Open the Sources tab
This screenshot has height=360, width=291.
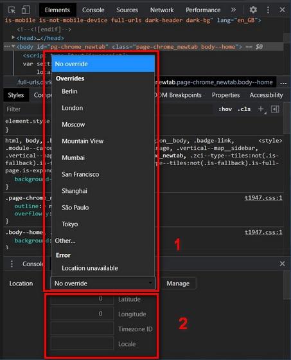(x=127, y=10)
